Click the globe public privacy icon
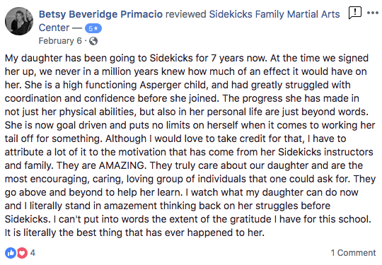Screen dimensions: 382x265 (93, 41)
